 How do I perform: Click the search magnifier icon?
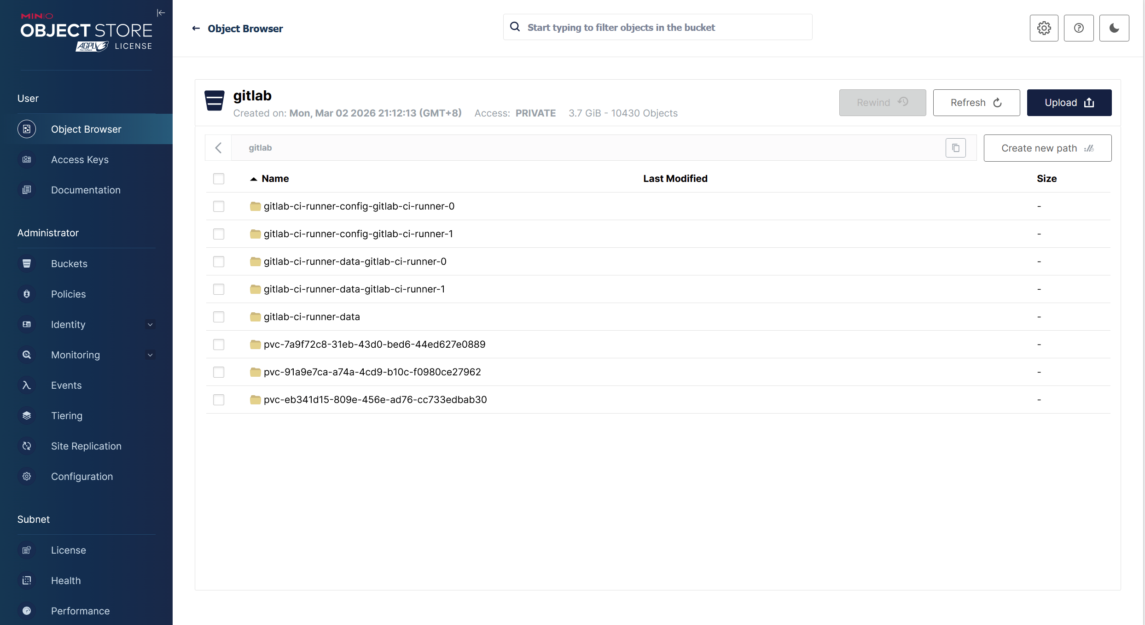(x=515, y=27)
